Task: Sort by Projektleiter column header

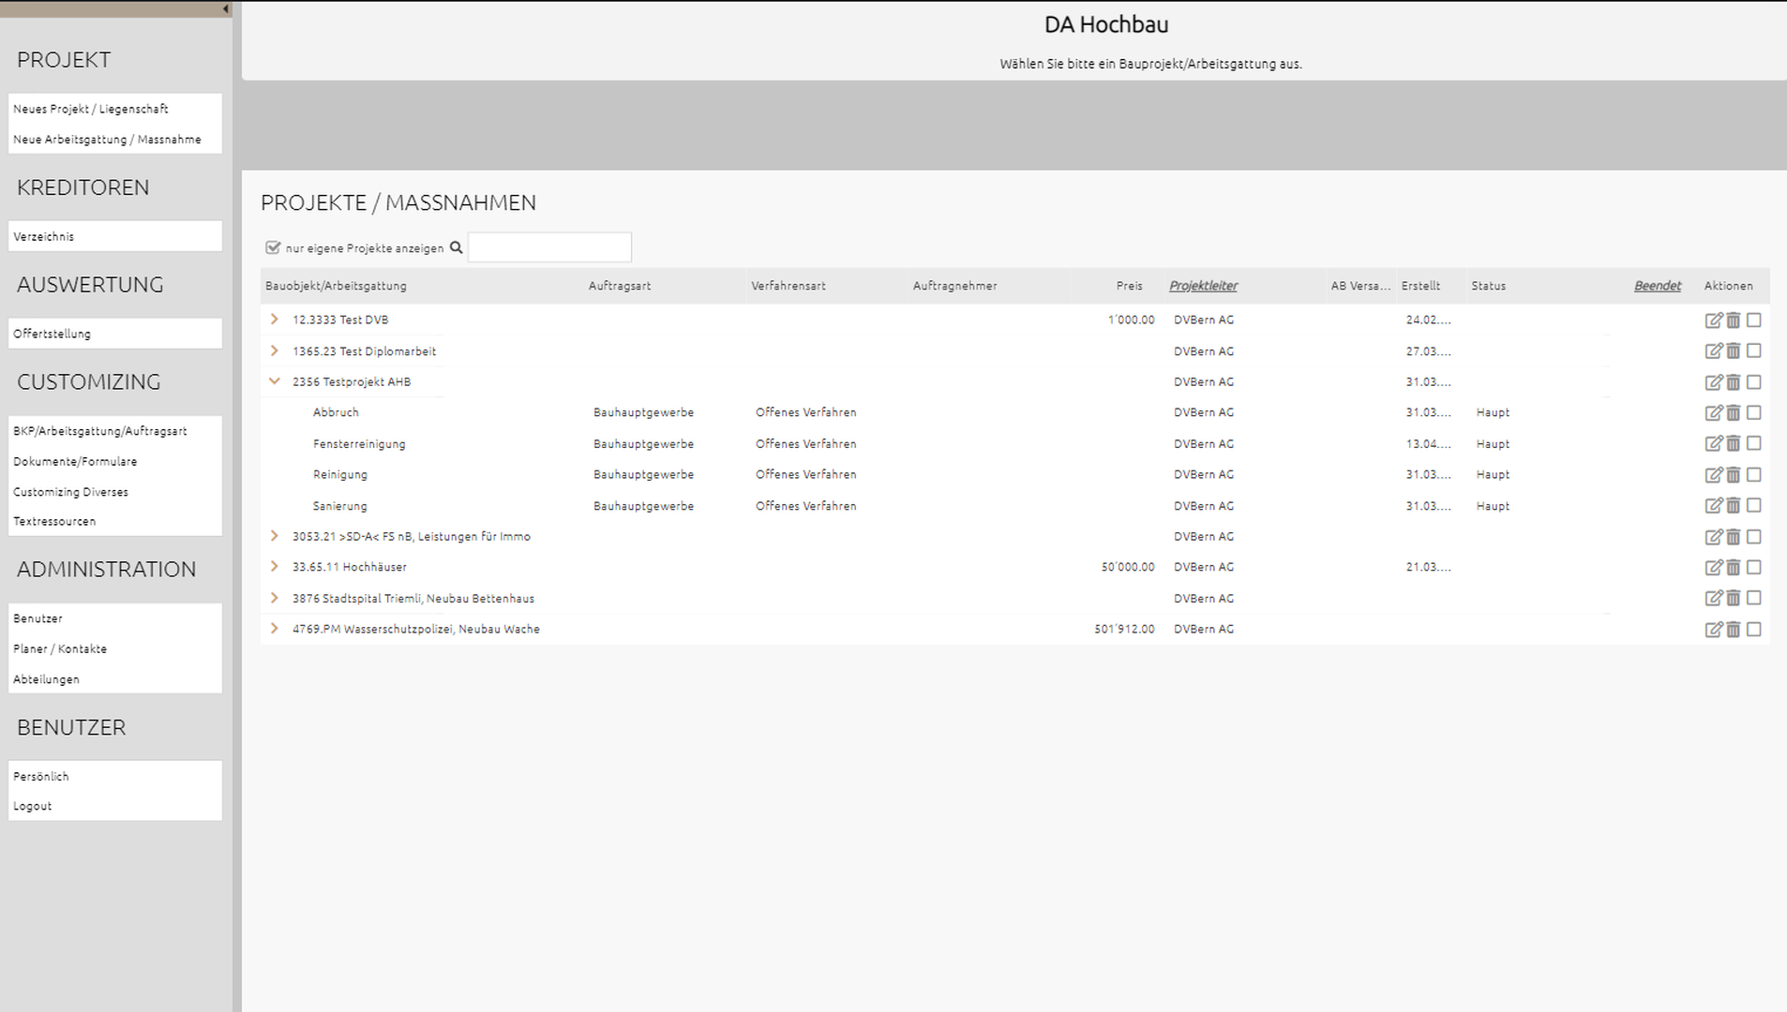Action: [x=1203, y=286]
